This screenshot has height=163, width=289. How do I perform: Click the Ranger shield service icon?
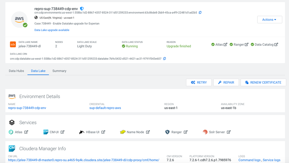pos(167,132)
